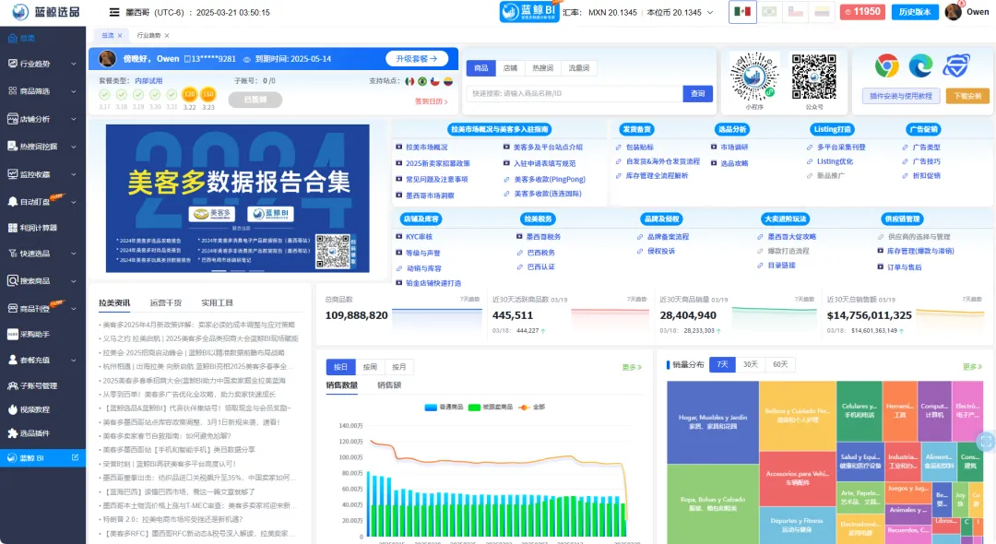Screen dimensions: 996x544
Task: Select the Mexico flag site
Action: tap(742, 11)
